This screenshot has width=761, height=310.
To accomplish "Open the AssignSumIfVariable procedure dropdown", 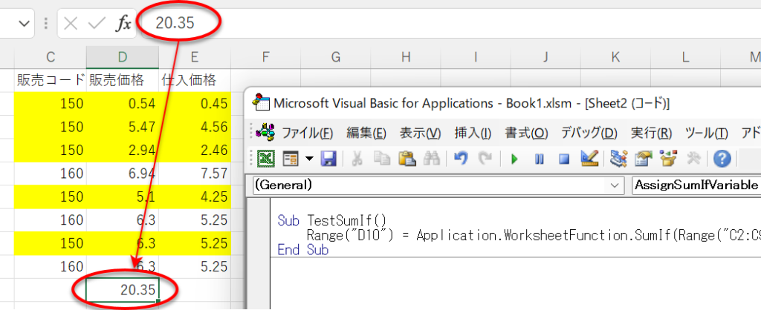I will pos(696,185).
